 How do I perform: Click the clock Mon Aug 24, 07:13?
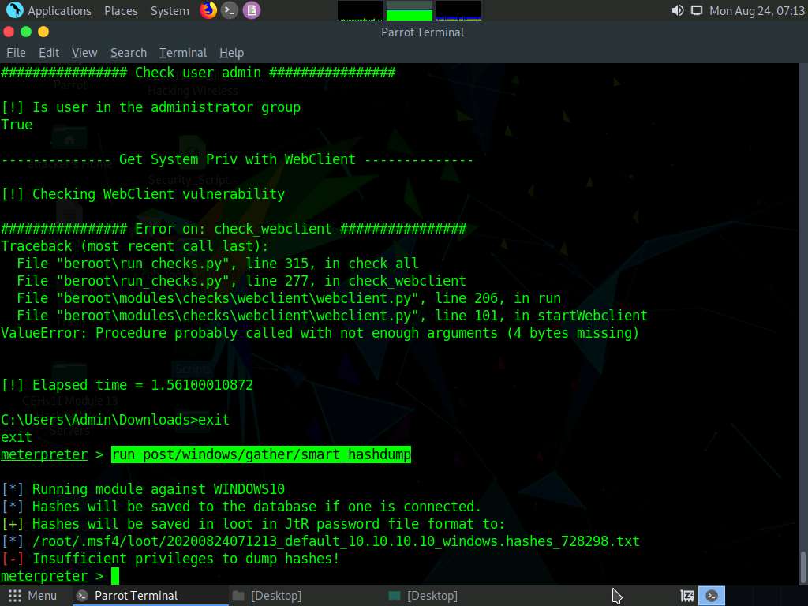tap(757, 11)
